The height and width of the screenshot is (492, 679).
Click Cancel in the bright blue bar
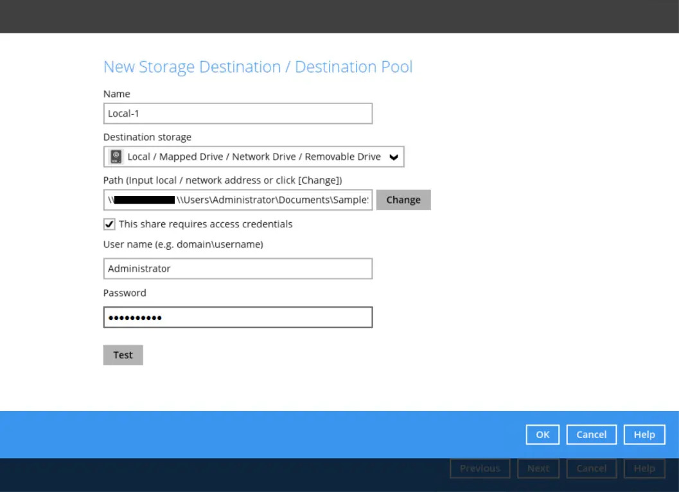click(x=591, y=435)
